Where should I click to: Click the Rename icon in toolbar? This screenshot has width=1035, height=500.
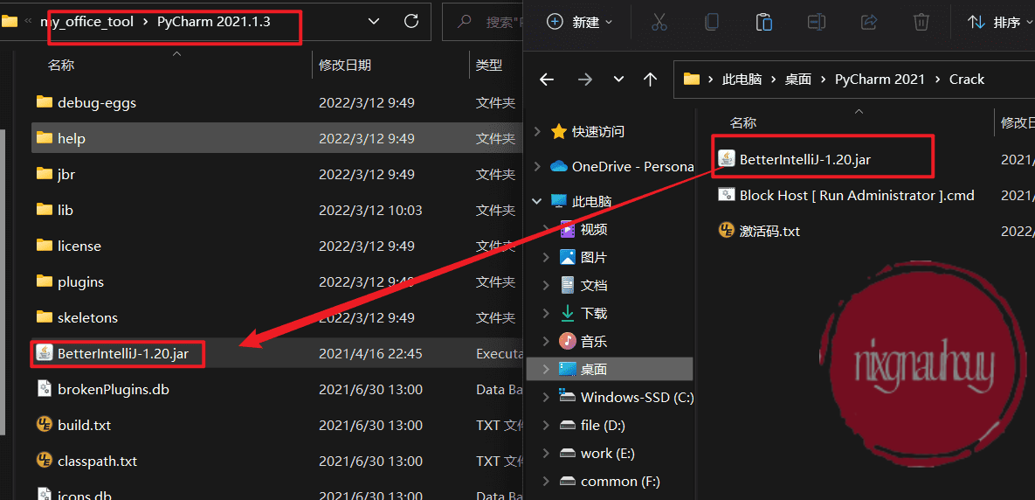pyautogui.click(x=817, y=22)
